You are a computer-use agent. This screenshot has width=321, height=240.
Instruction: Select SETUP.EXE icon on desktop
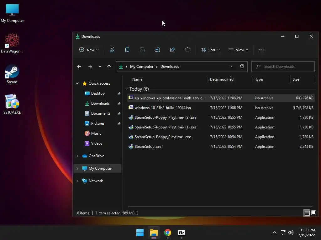(x=12, y=104)
